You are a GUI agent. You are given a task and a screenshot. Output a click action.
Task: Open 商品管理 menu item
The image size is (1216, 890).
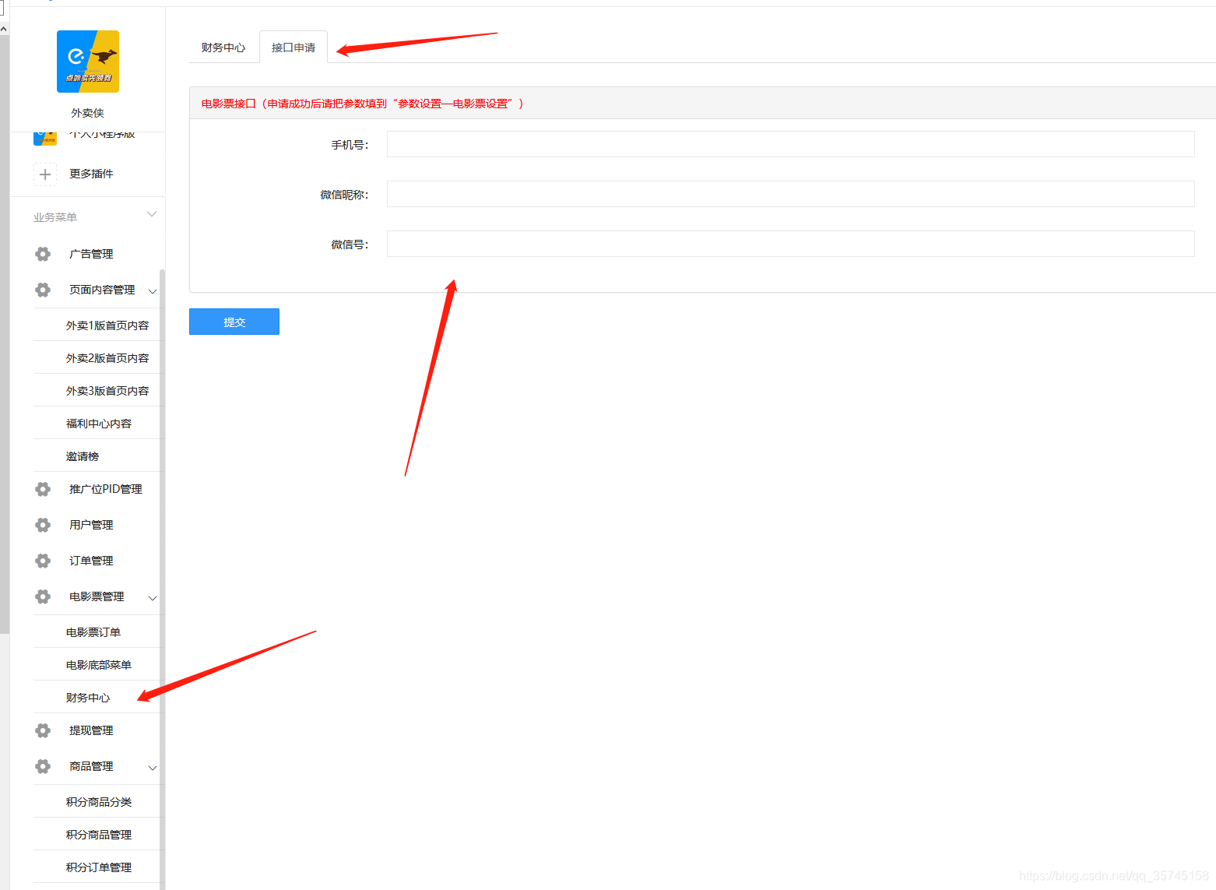91,766
